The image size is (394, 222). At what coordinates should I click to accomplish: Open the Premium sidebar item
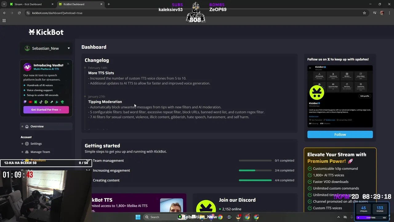pyautogui.click(x=38, y=160)
